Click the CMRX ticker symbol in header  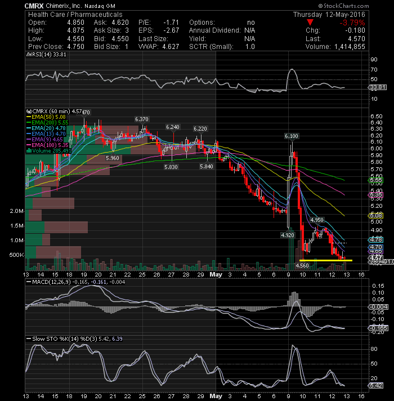34,6
